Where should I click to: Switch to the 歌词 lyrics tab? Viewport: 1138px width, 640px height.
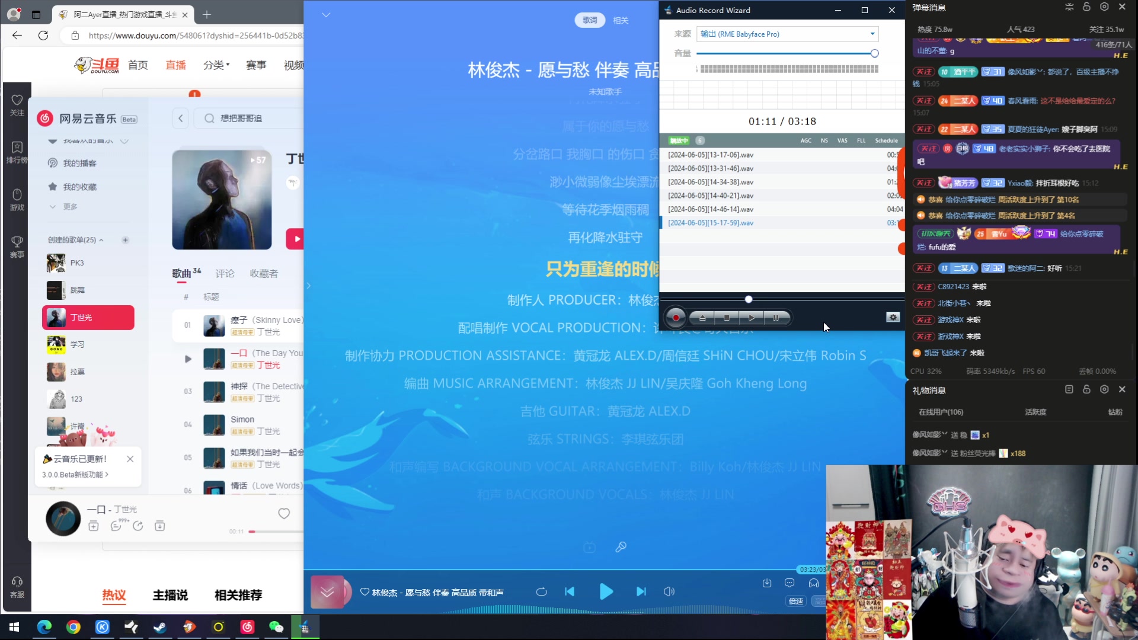coord(590,20)
